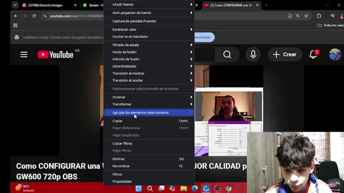The image size is (344, 193).
Task: Expand the Establecer color submenu
Action: (149, 29)
